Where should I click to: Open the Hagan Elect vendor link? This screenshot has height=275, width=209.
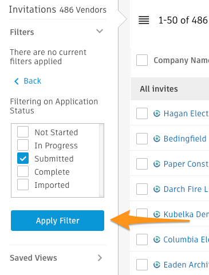tap(186, 113)
